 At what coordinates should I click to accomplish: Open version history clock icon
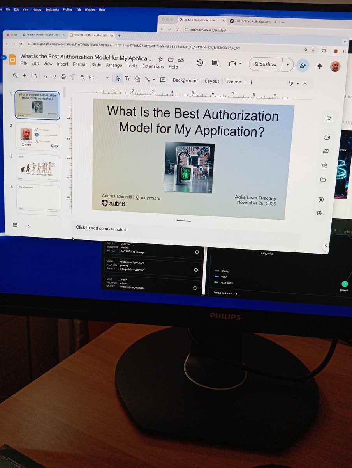point(200,63)
